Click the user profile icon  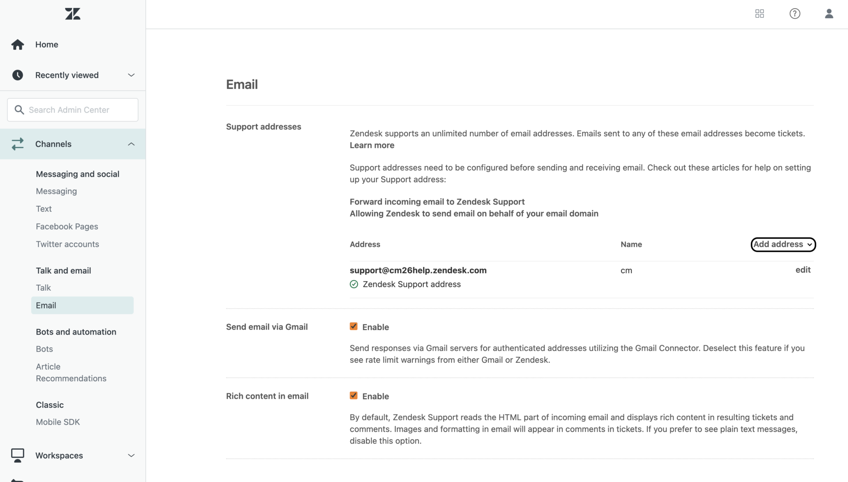829,13
